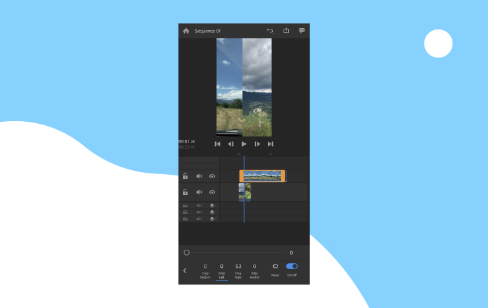Mute the upper video track audio
Viewport: 488px width, 308px height.
199,176
